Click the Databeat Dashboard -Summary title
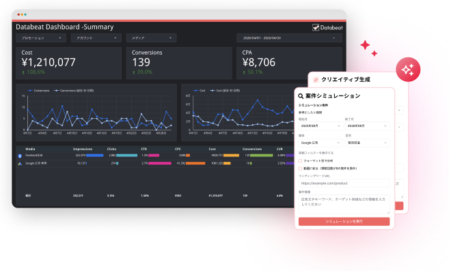This screenshot has height=271, width=449. pyautogui.click(x=65, y=27)
